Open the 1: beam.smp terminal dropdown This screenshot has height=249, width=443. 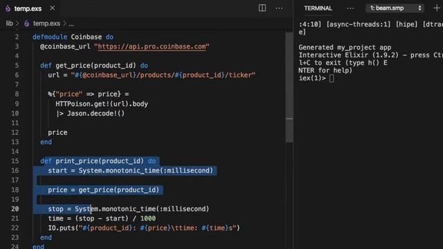[395, 8]
